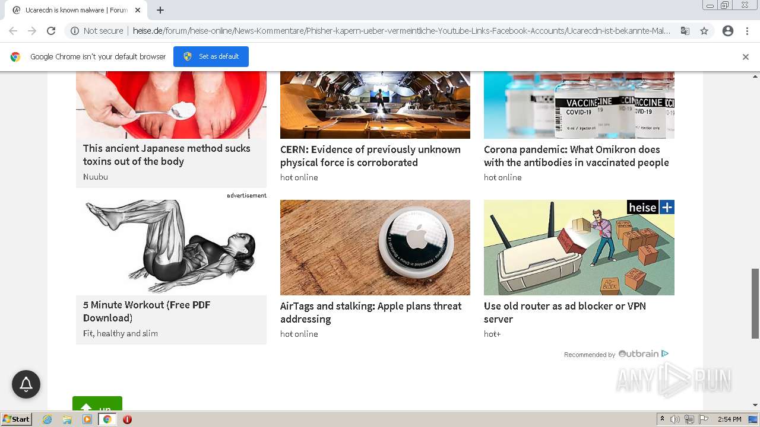This screenshot has width=760, height=427.
Task: Open the AirTags and stalking article link
Action: tap(370, 313)
